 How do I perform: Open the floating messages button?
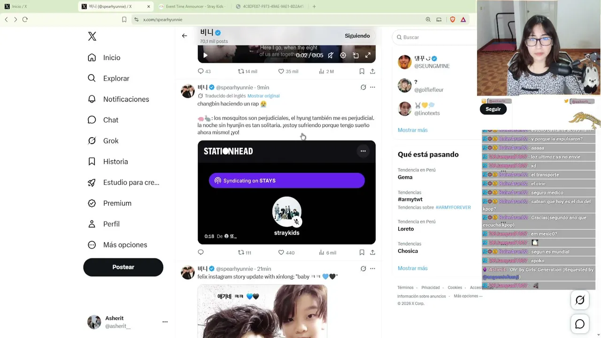coord(580,324)
